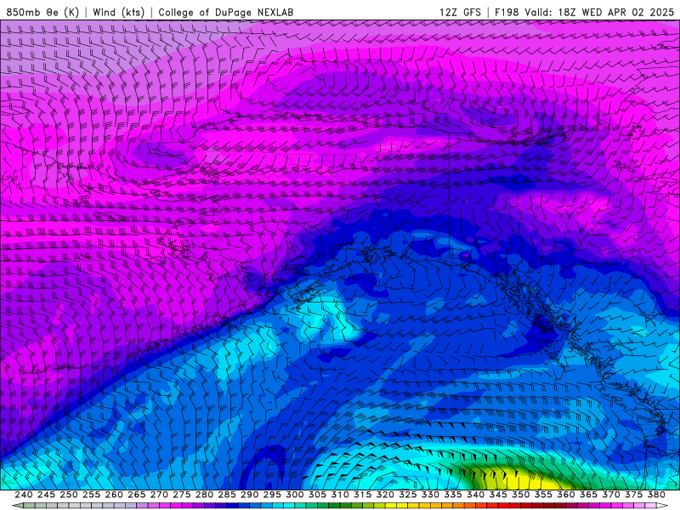Pick the 270 label on the legend
680x510 pixels.
pos(159,495)
